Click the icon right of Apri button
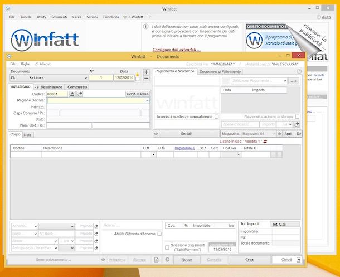 (299, 134)
